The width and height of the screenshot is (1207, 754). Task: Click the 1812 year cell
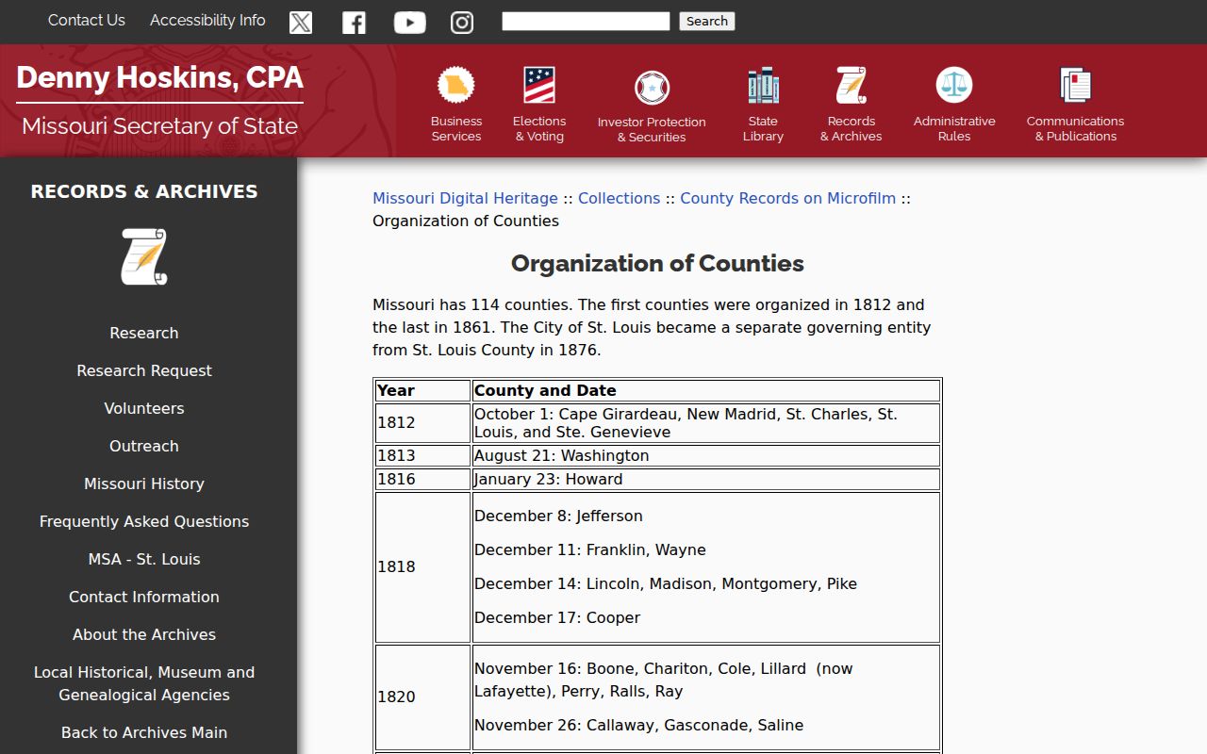coord(422,422)
